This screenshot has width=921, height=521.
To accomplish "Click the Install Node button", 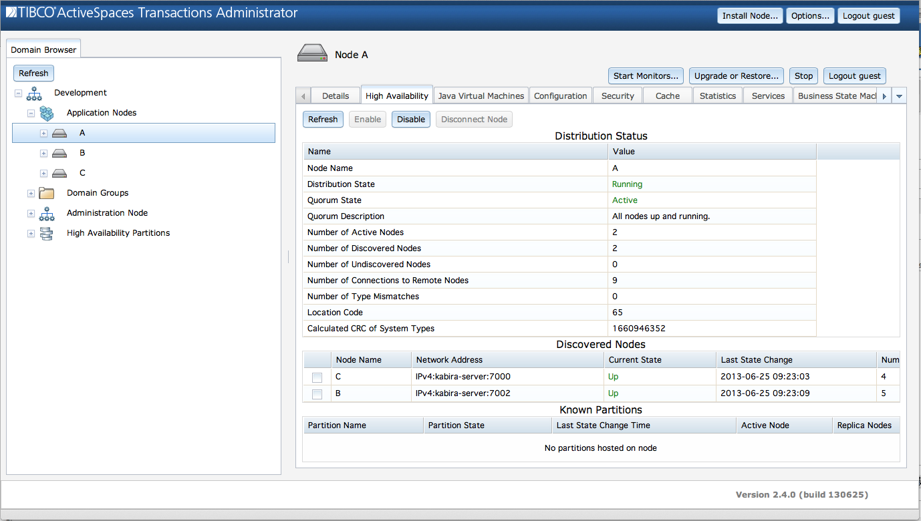I will 750,16.
